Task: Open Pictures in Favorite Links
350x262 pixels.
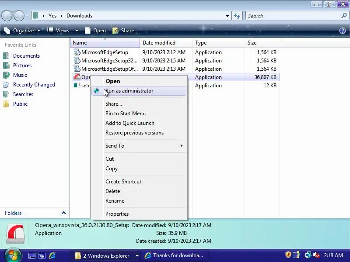Action: [x=22, y=65]
